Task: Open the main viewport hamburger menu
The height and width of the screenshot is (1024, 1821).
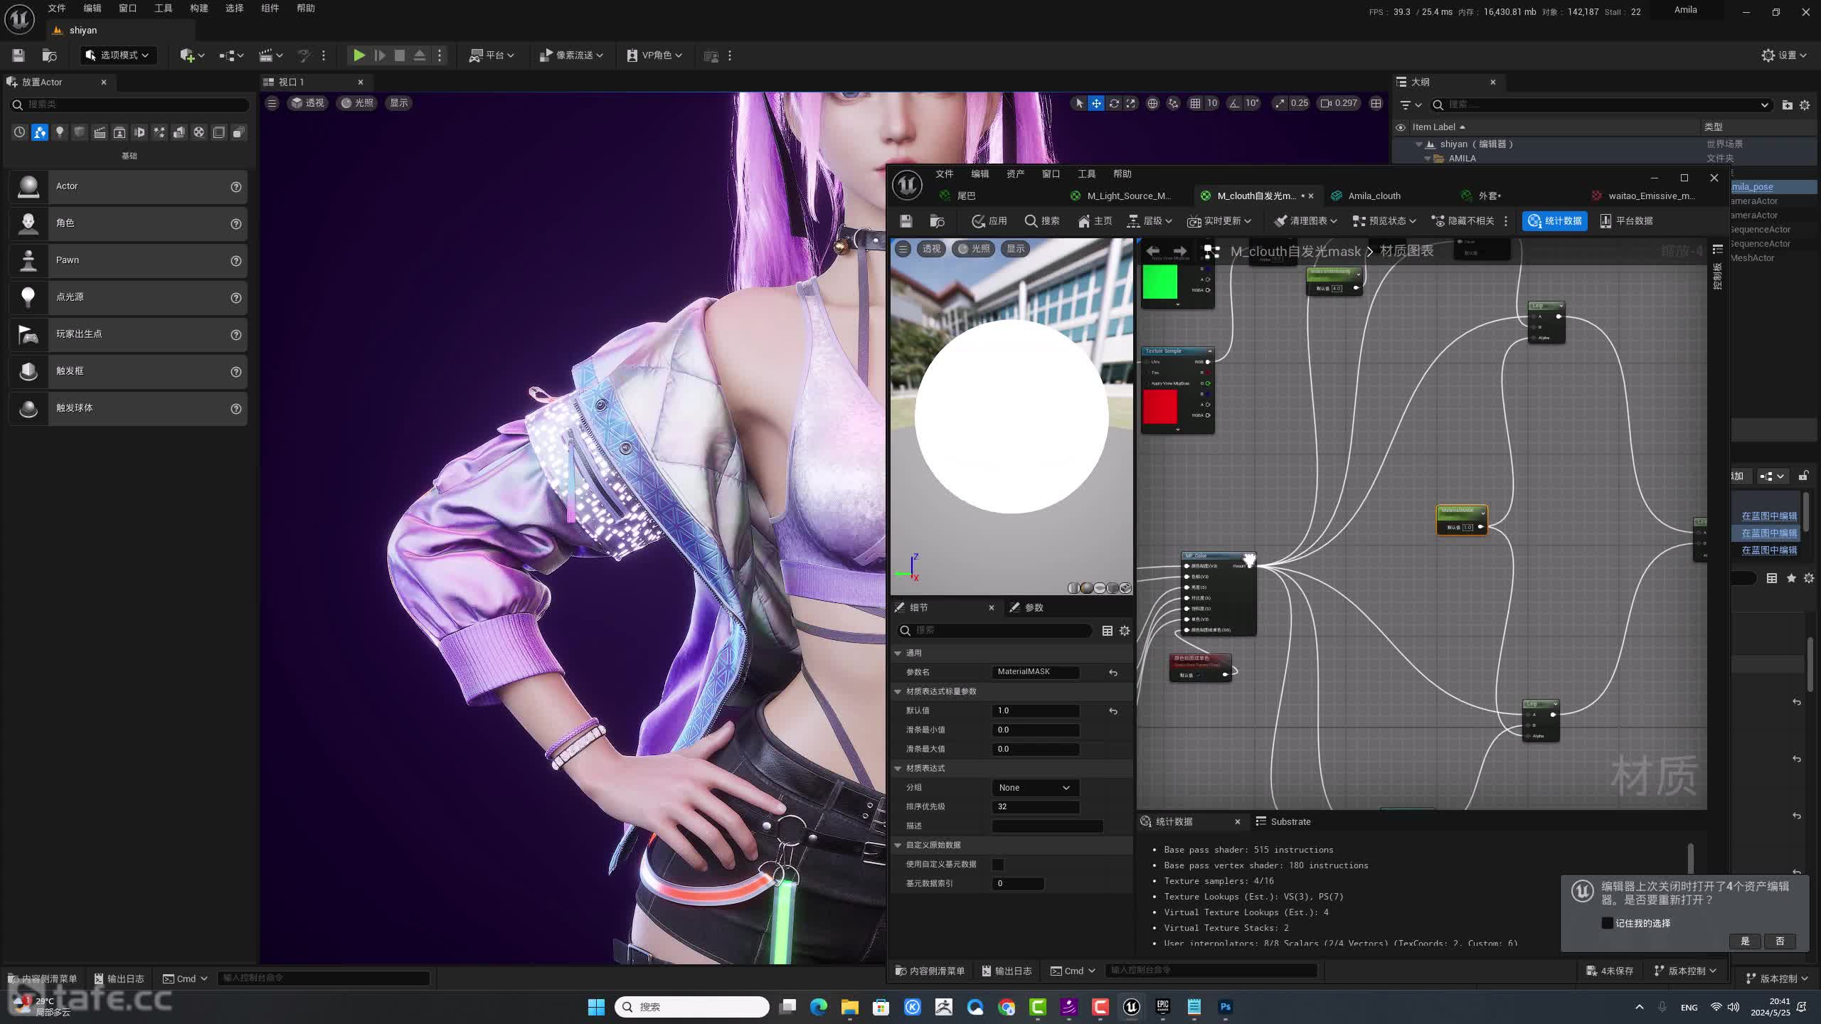Action: 272,103
